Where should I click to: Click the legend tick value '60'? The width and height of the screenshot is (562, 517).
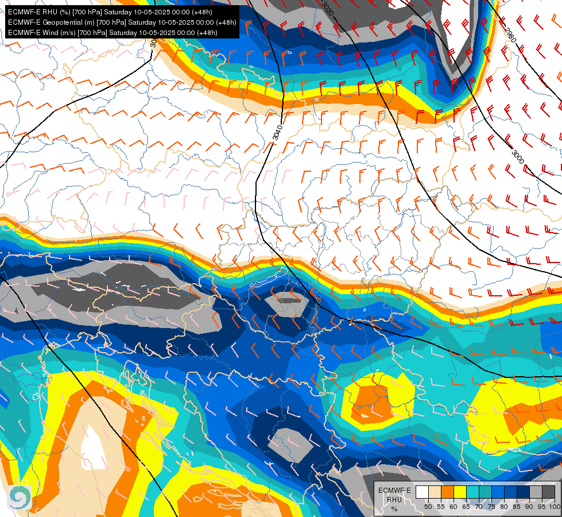click(x=454, y=507)
